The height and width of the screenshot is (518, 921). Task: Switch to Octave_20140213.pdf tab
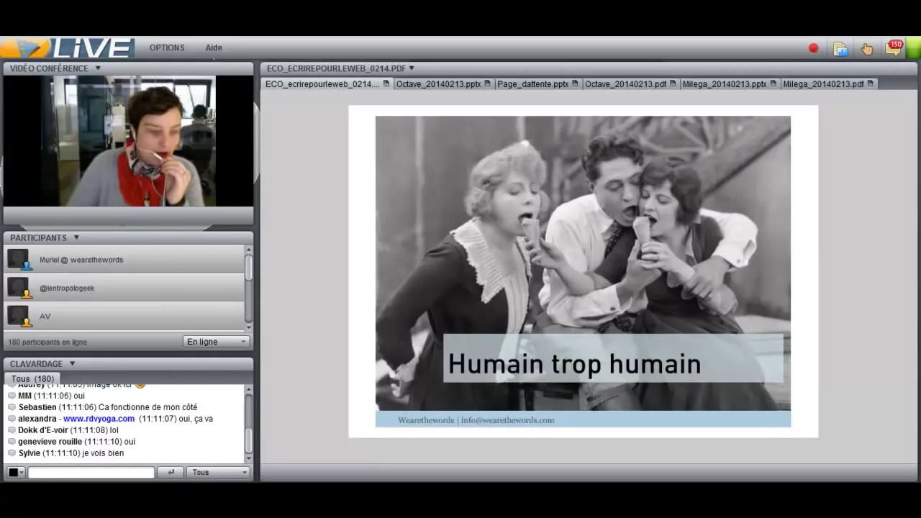(630, 84)
